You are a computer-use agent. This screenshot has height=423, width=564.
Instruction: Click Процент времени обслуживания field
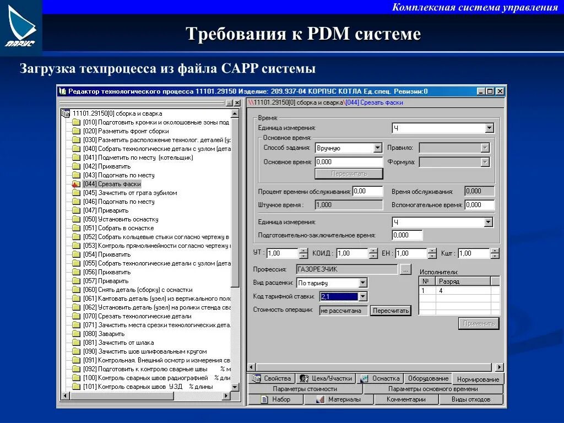click(x=367, y=191)
